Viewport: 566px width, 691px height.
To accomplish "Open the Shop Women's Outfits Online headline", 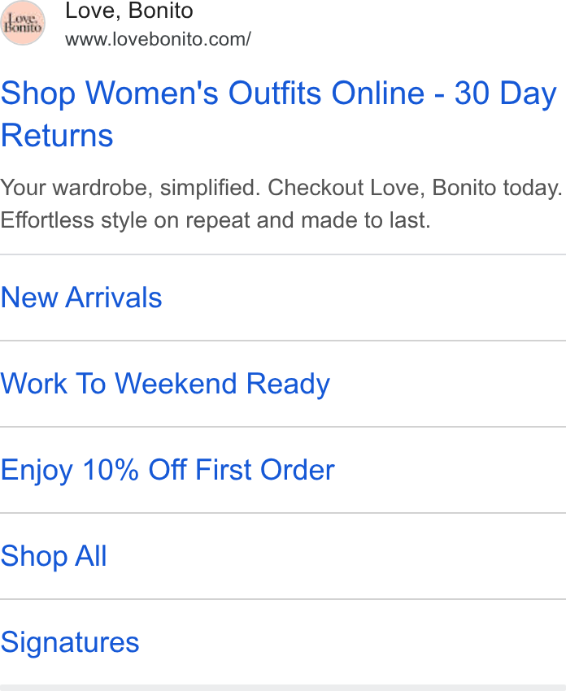I will click(x=279, y=114).
